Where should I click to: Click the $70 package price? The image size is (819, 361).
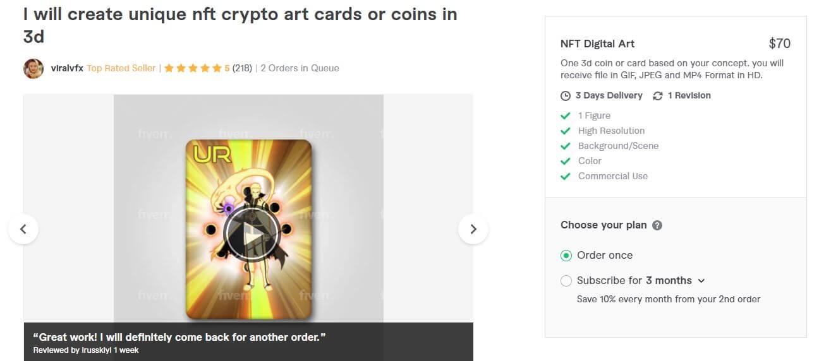pyautogui.click(x=779, y=44)
